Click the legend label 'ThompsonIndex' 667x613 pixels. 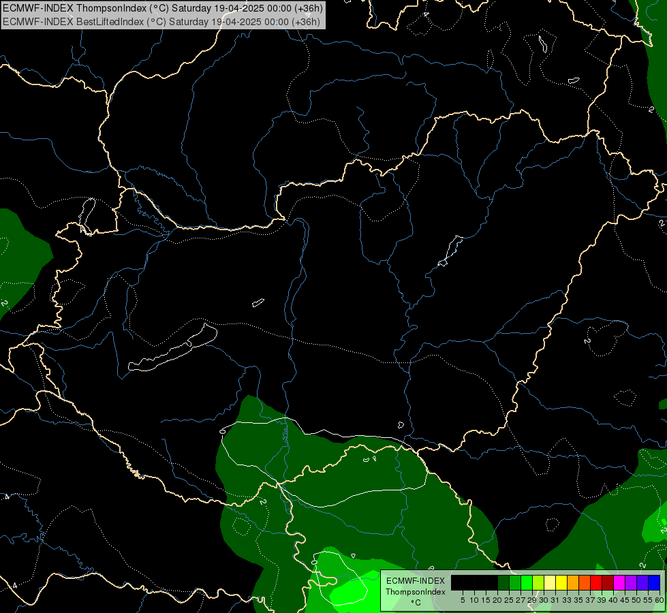pyautogui.click(x=416, y=592)
